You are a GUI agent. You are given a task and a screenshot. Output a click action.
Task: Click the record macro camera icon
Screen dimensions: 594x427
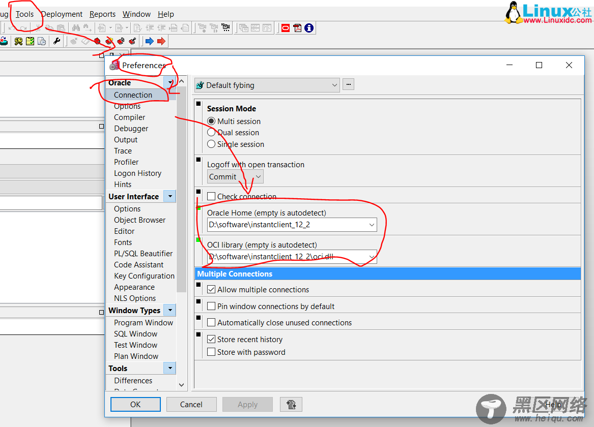coord(202,28)
